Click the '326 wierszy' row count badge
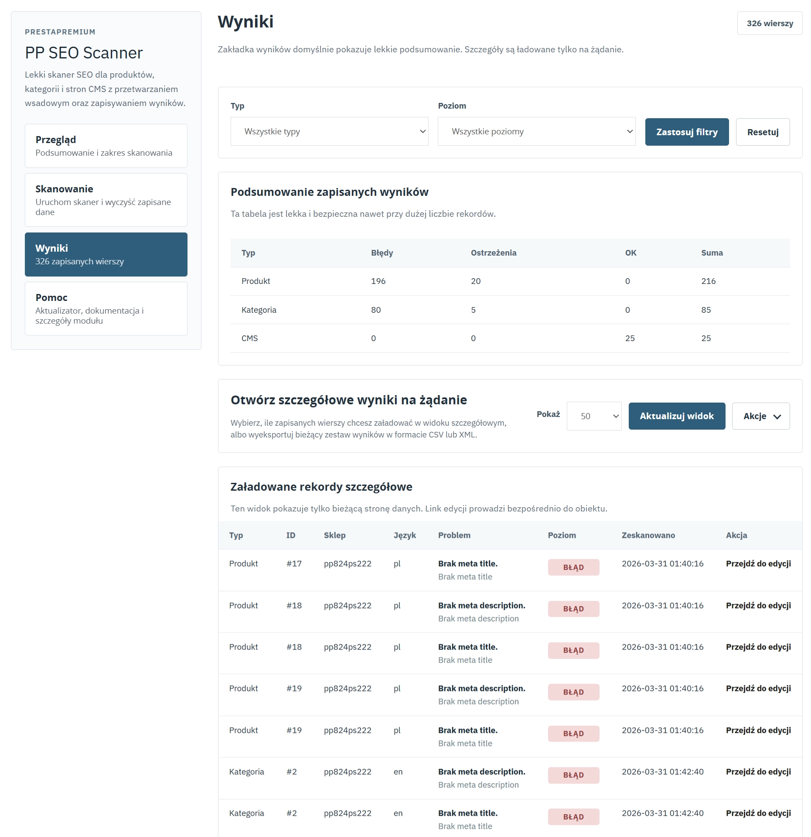The height and width of the screenshot is (837, 811). point(770,24)
